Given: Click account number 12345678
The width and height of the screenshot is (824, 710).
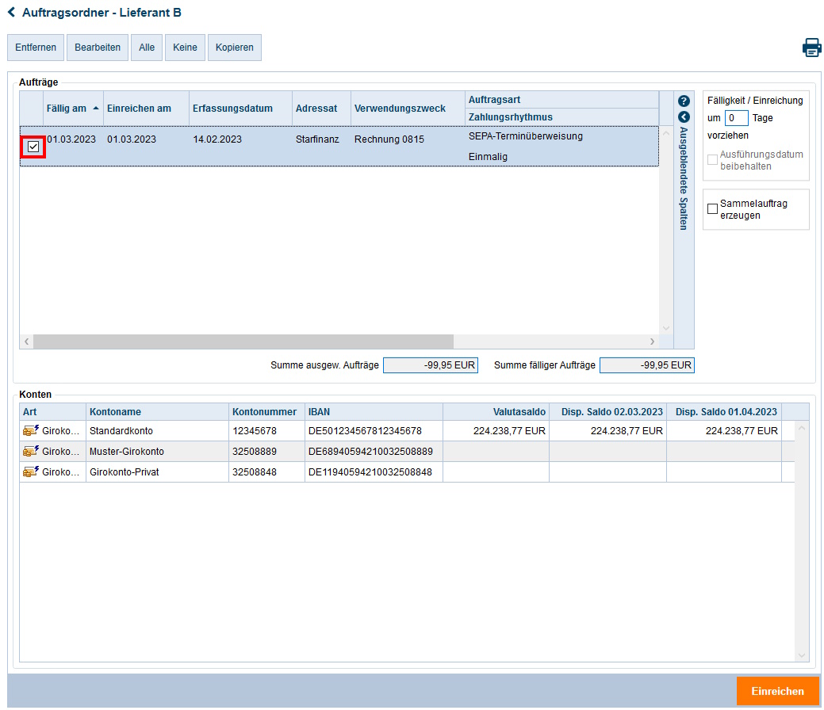Looking at the screenshot, I should [x=255, y=430].
